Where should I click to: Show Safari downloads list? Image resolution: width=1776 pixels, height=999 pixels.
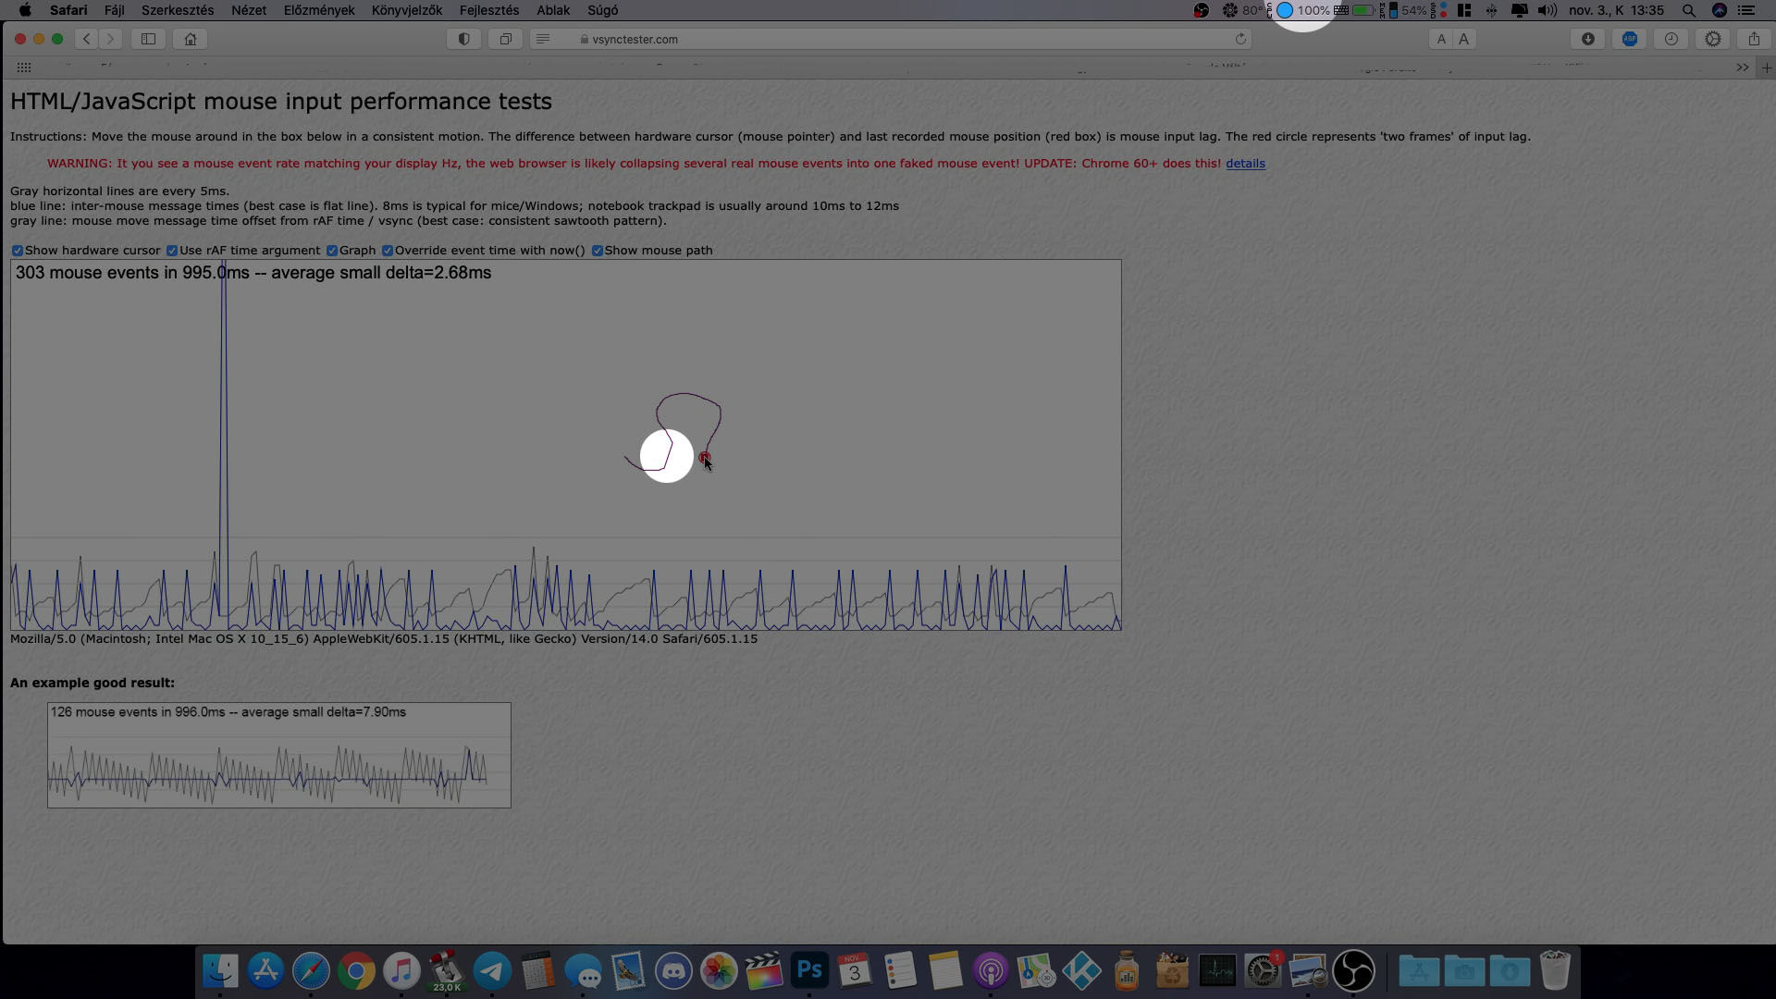[1588, 39]
